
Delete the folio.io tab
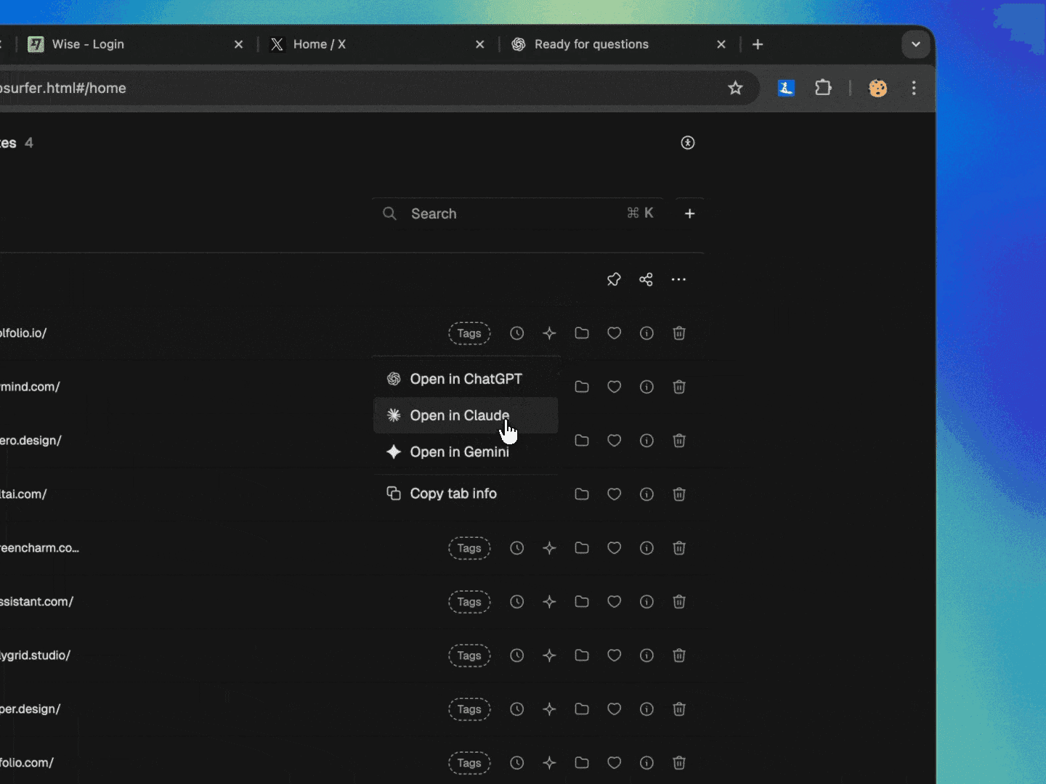[679, 333]
